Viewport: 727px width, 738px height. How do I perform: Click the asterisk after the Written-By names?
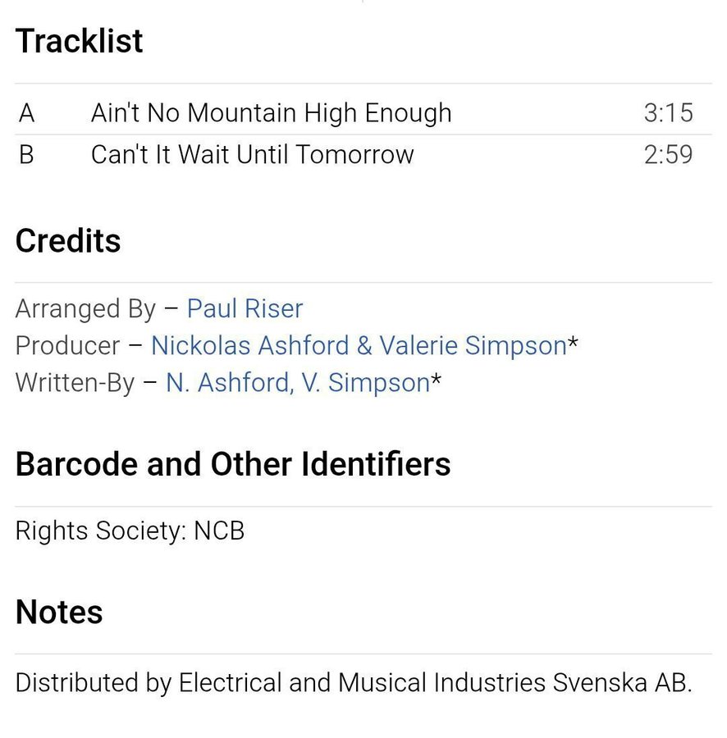[x=437, y=381]
